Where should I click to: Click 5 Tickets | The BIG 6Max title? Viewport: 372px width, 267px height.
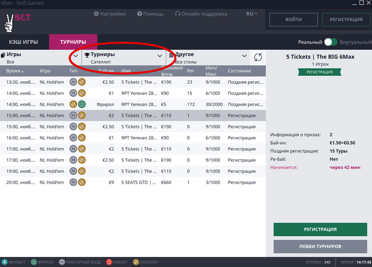(320, 57)
